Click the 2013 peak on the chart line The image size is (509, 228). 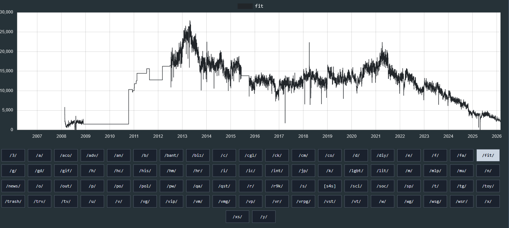coord(190,21)
